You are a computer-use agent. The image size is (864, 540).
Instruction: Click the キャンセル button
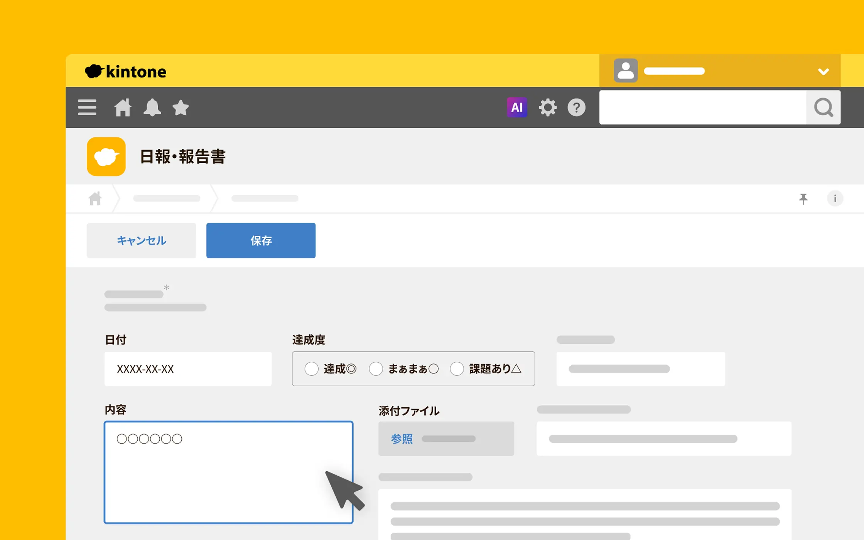click(141, 240)
